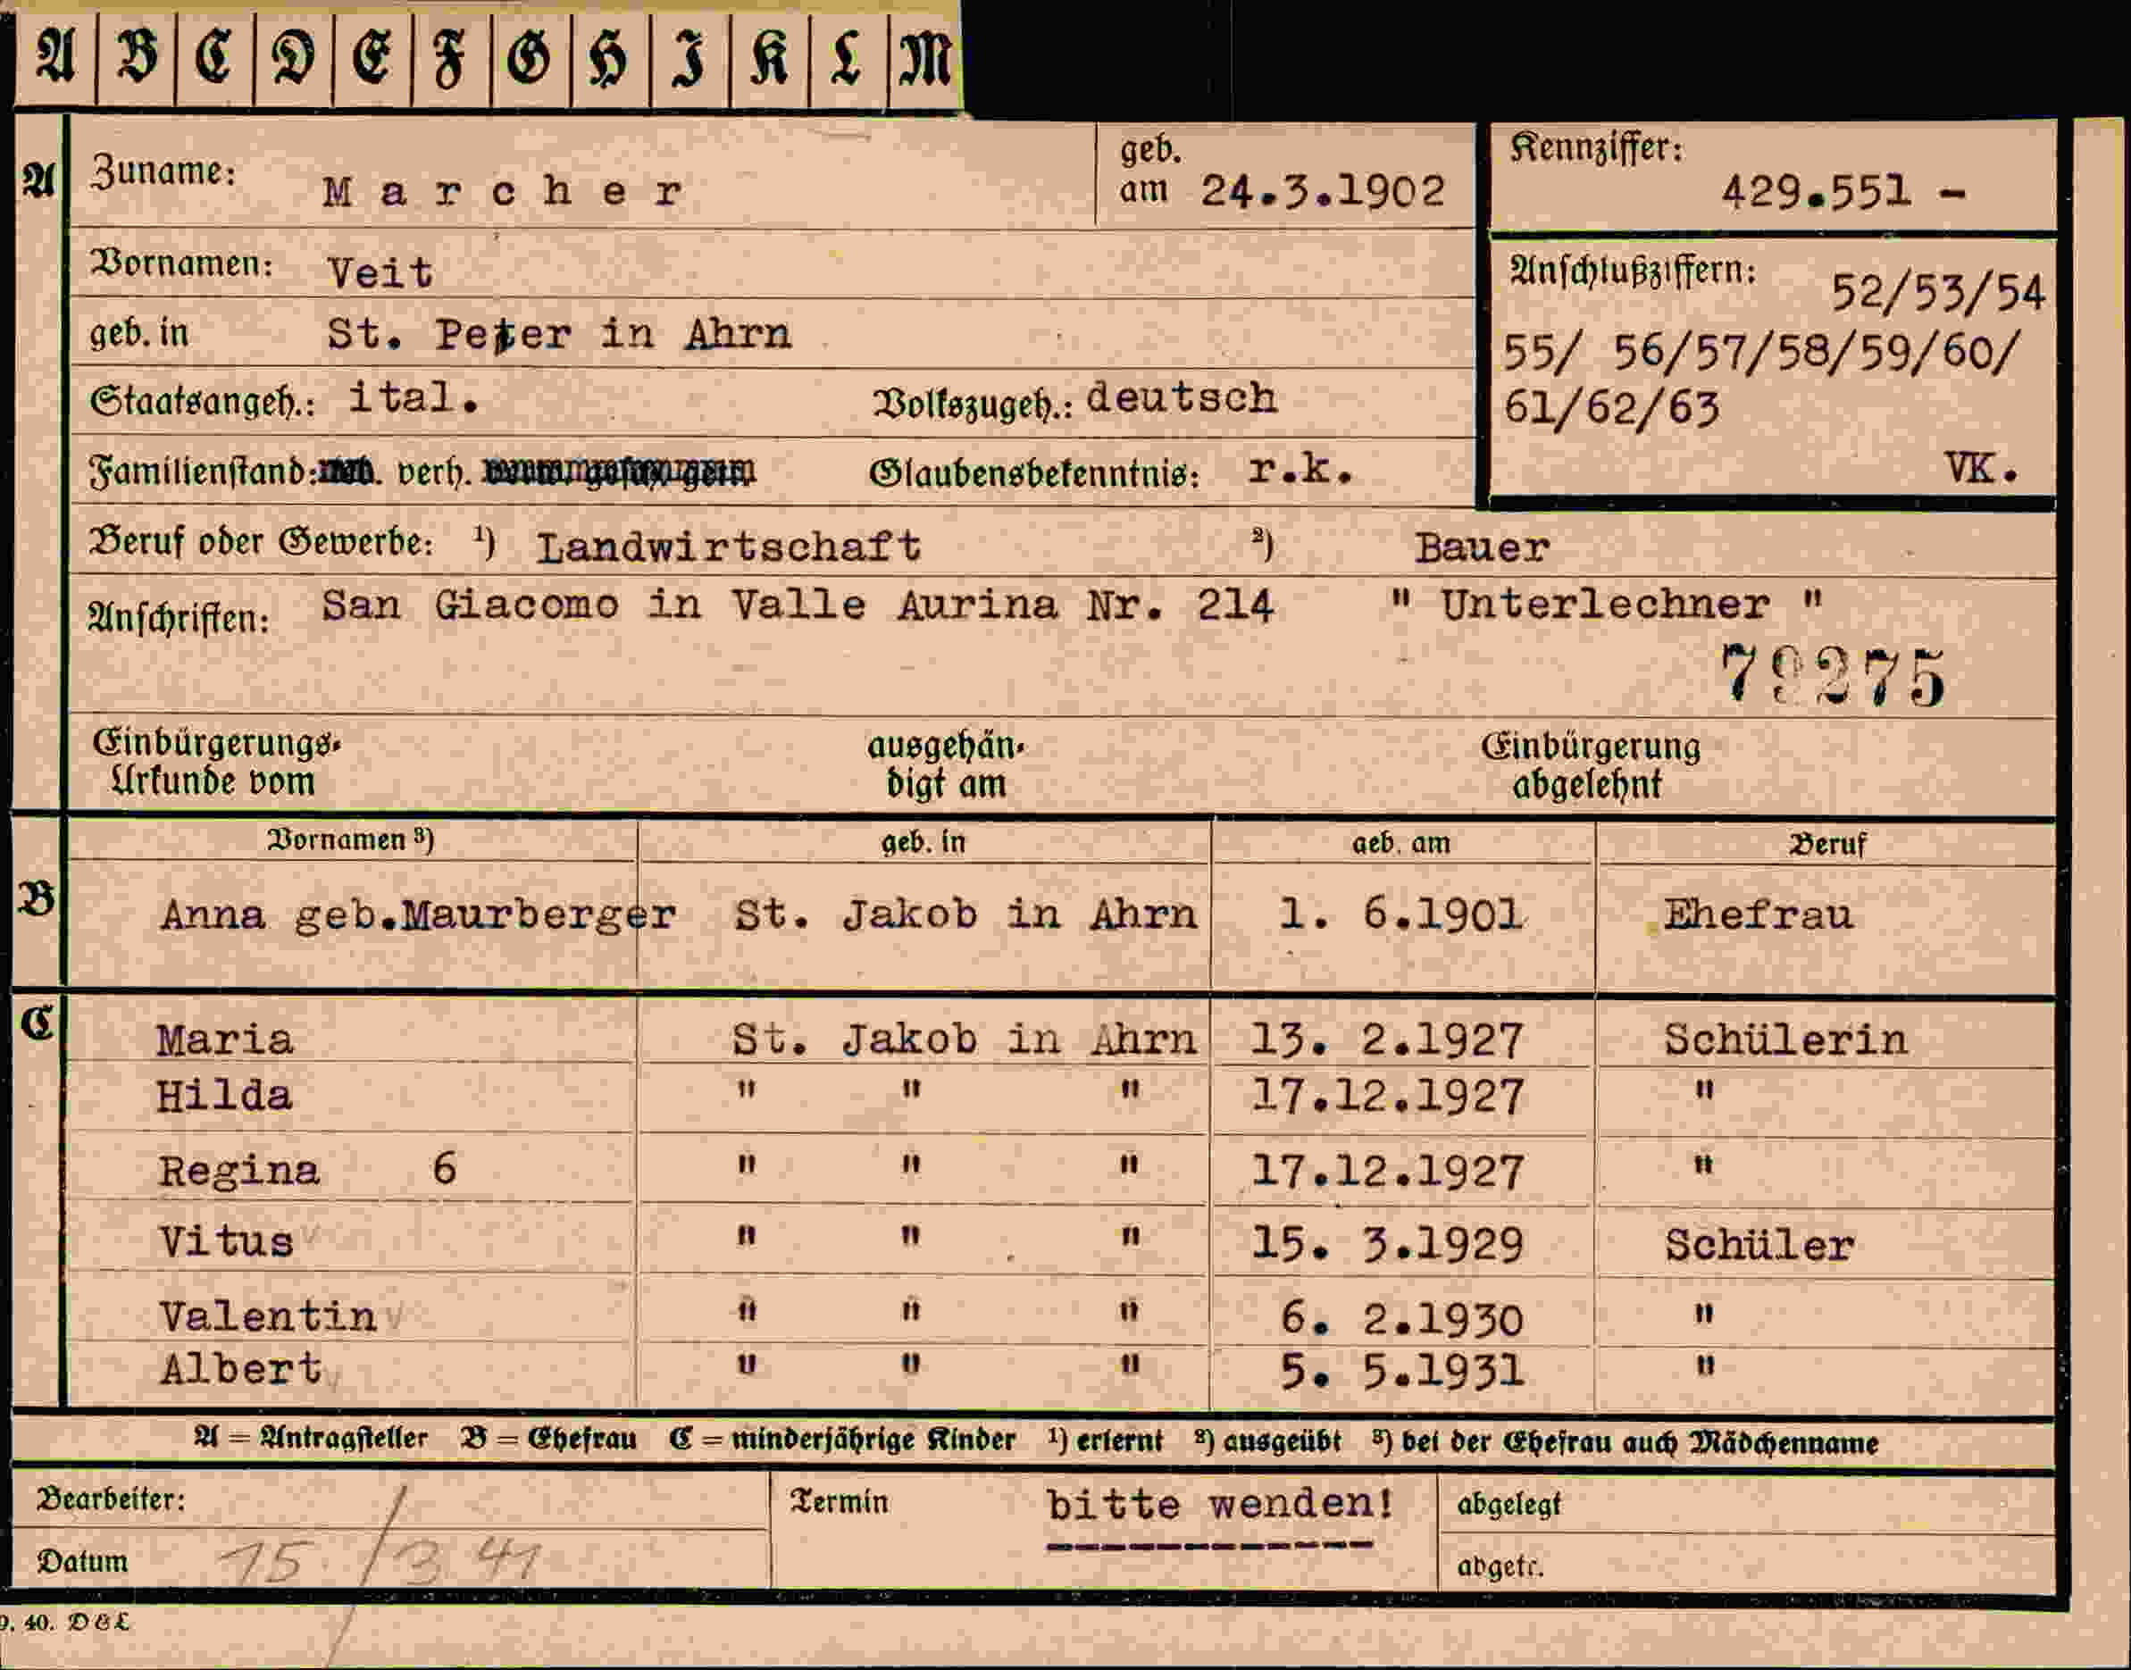2131x1670 pixels.
Task: Select the Fraktur letter M index tab
Action: click(924, 57)
